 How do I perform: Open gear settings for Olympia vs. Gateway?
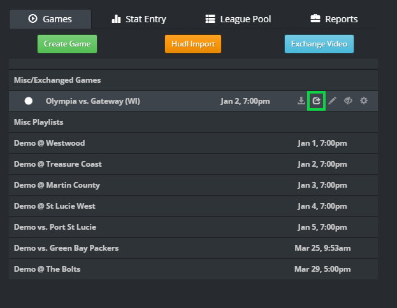coord(364,101)
